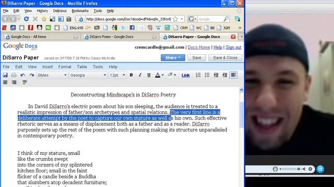This screenshot has height=187, width=334.
Task: Open Firefox history dropdown beside Forward button
Action: [x=19, y=19]
